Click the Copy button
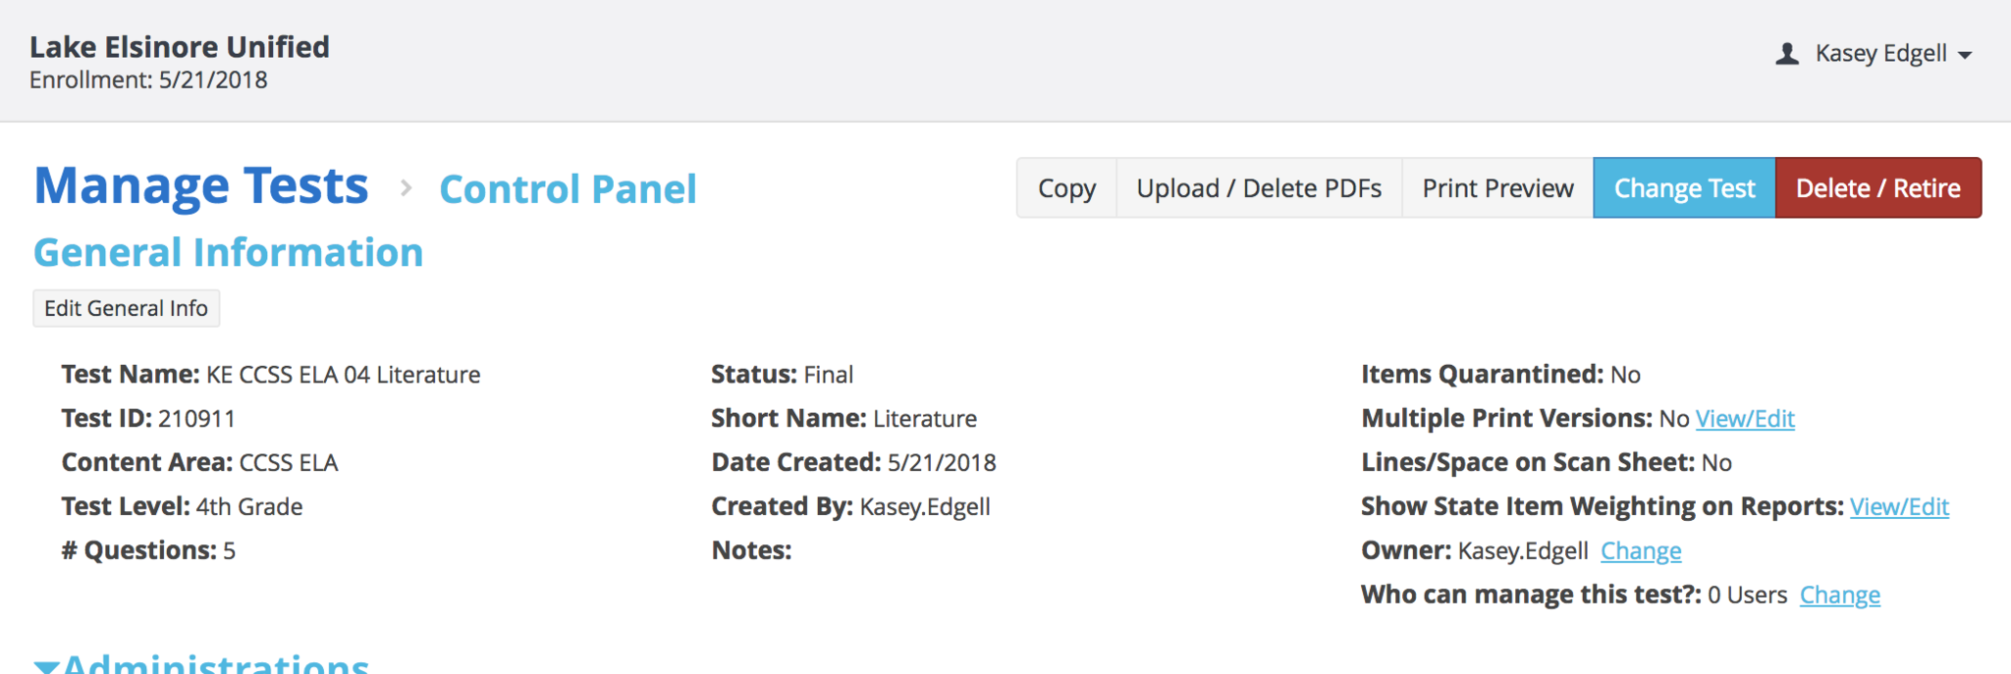The width and height of the screenshot is (2011, 674). (x=1066, y=188)
